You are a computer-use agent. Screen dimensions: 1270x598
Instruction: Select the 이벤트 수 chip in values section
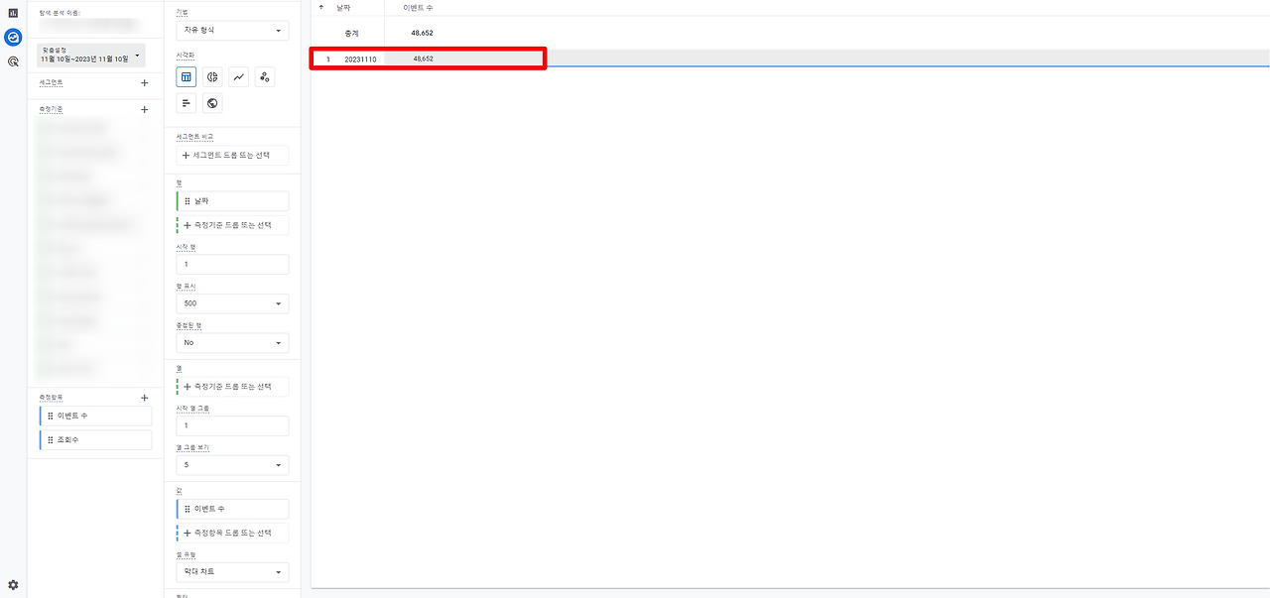pos(232,509)
